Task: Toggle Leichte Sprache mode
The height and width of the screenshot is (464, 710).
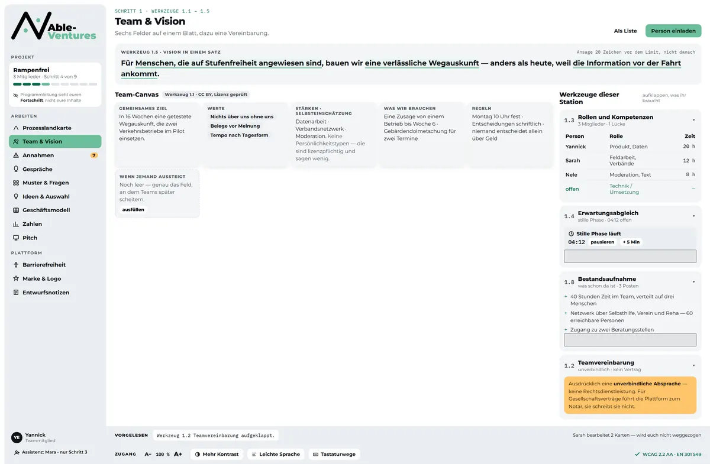Action: click(276, 454)
